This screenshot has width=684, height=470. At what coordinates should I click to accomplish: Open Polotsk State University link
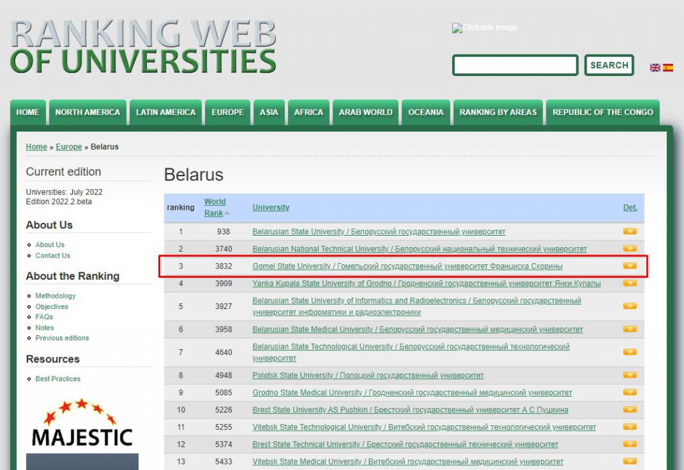[x=368, y=375]
